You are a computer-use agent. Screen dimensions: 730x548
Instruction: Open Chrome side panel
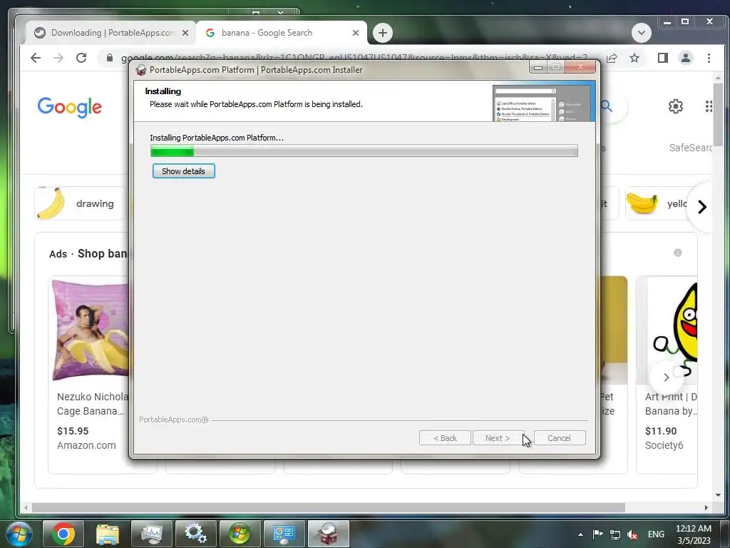(x=662, y=58)
